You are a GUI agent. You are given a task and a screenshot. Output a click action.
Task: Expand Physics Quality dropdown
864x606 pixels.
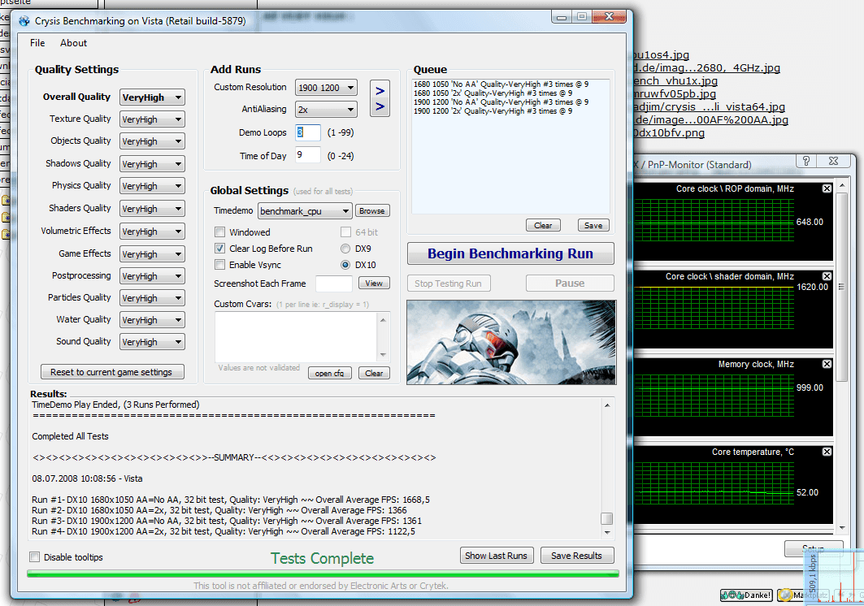(x=152, y=186)
